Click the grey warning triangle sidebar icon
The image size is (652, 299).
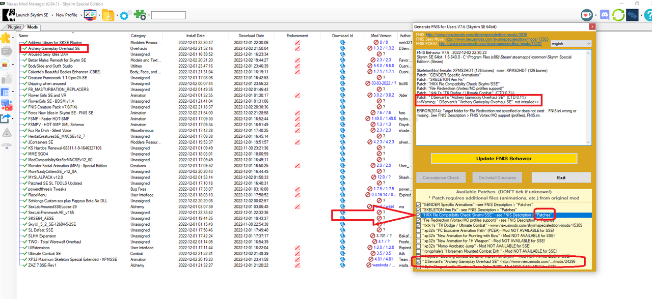tap(7, 132)
